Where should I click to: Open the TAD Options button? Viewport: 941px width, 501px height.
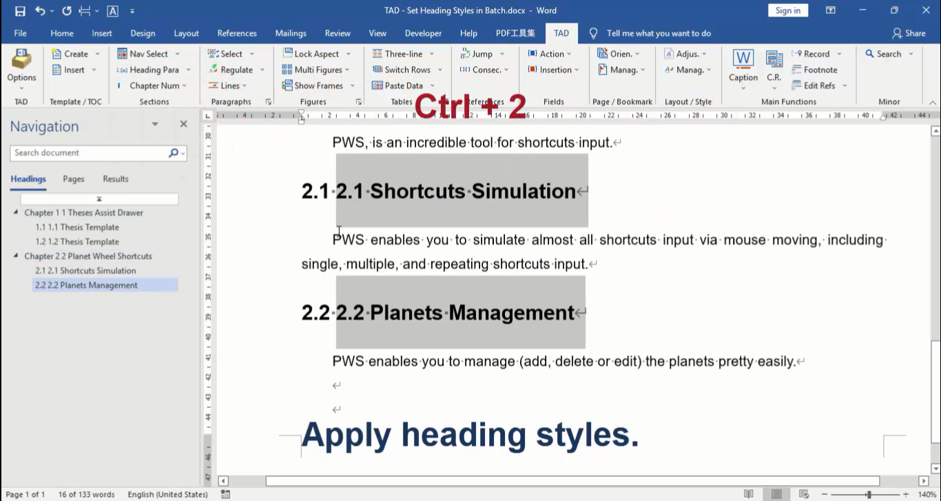[21, 70]
